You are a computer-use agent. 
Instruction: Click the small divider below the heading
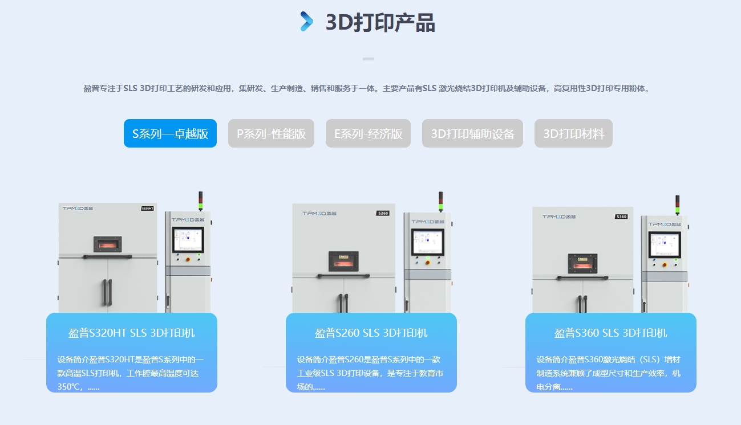368,59
